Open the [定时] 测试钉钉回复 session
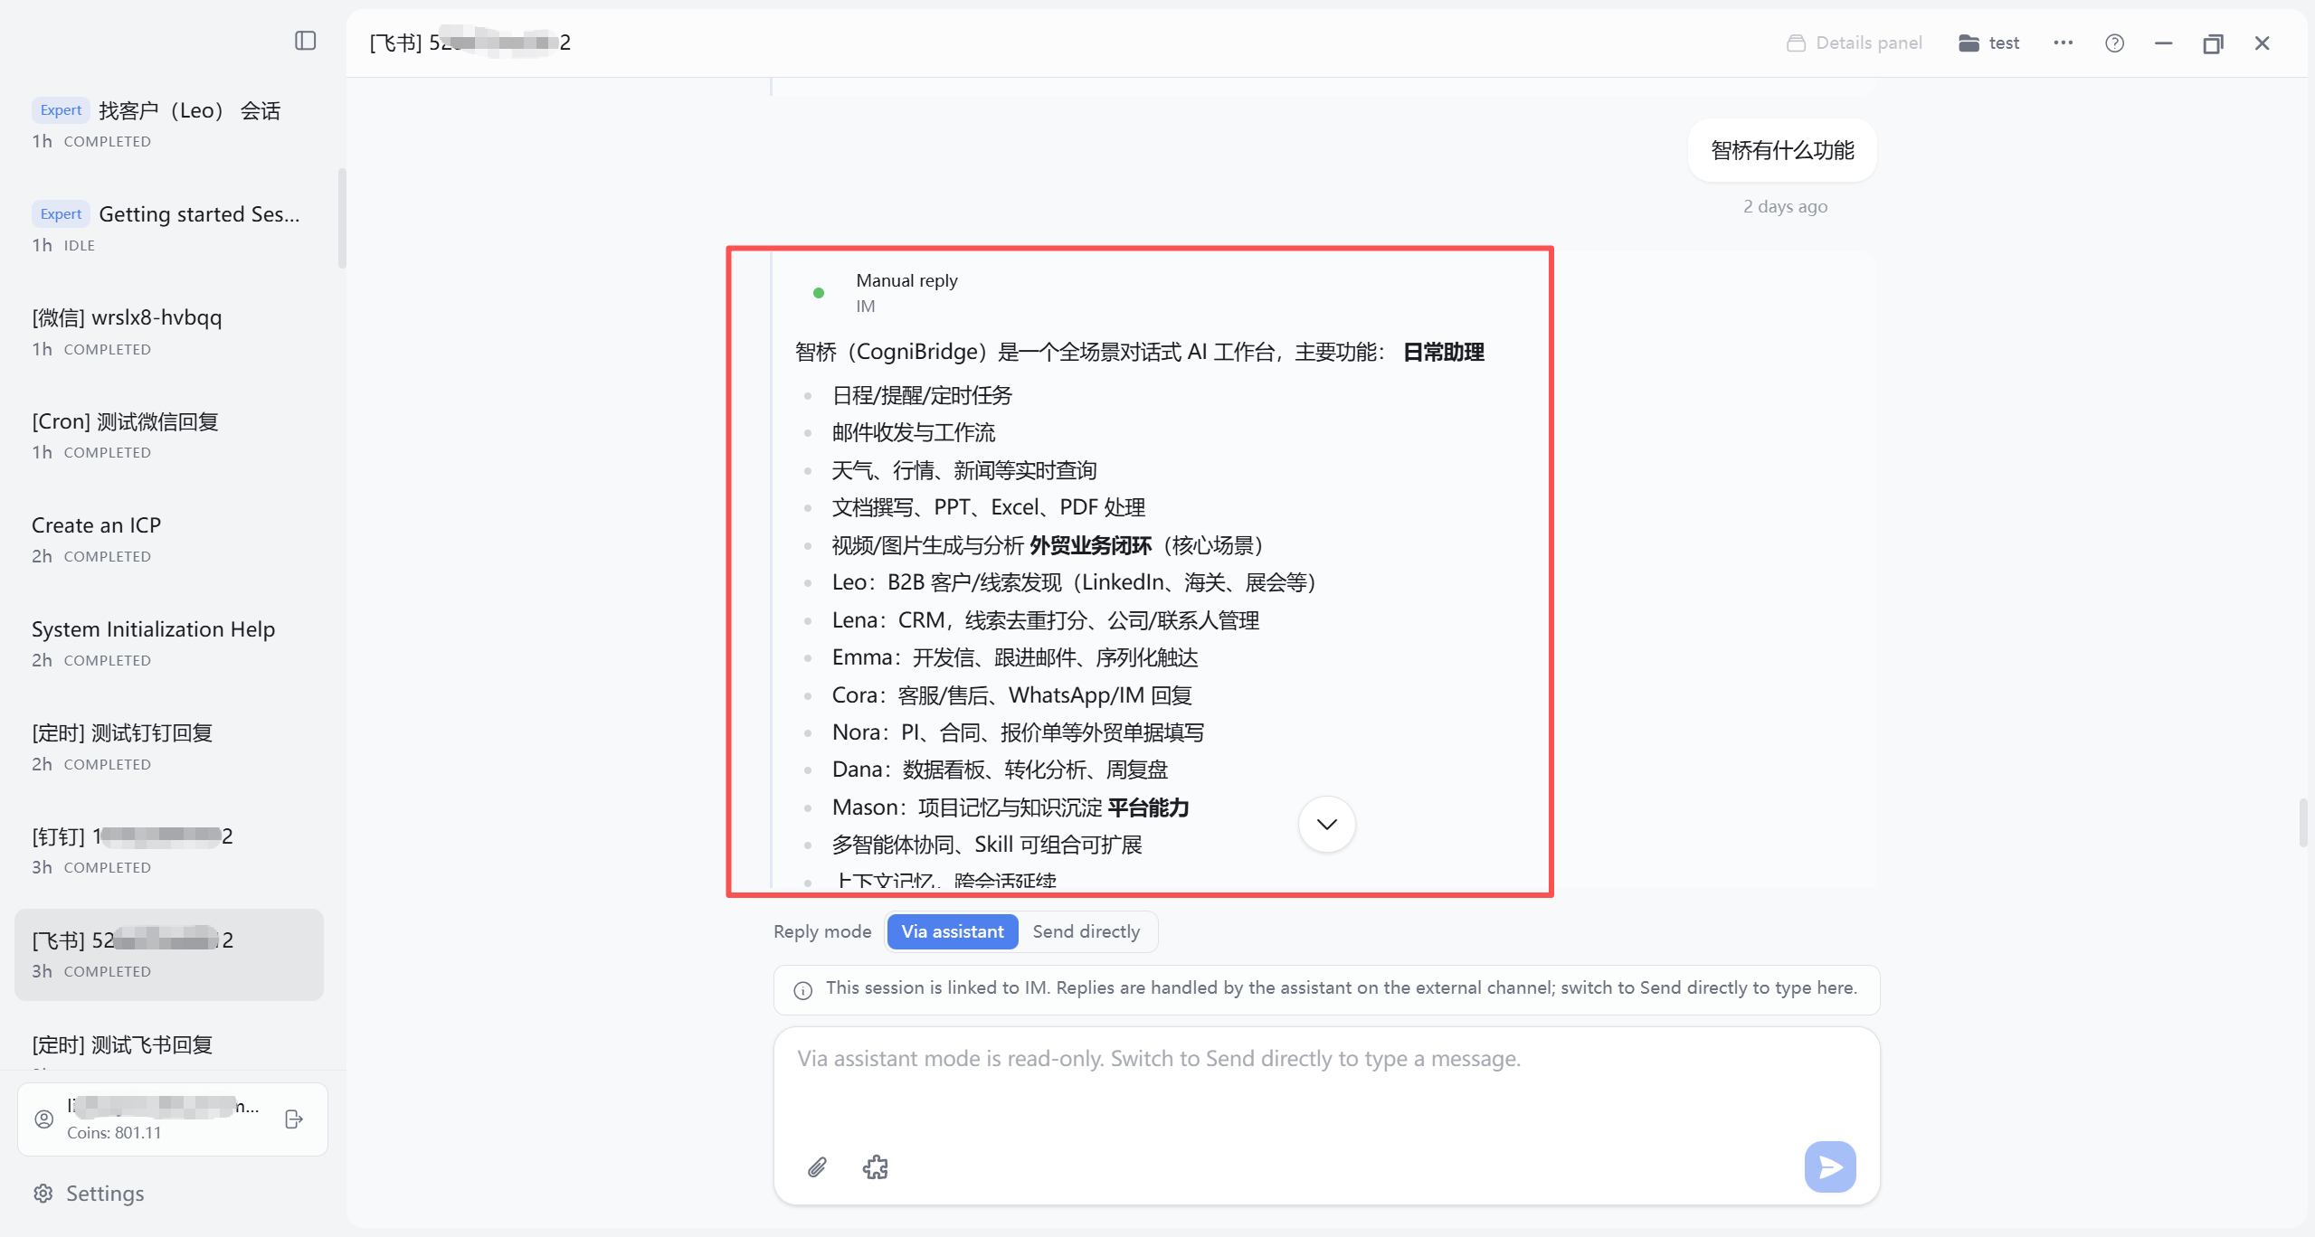2315x1237 pixels. (169, 747)
